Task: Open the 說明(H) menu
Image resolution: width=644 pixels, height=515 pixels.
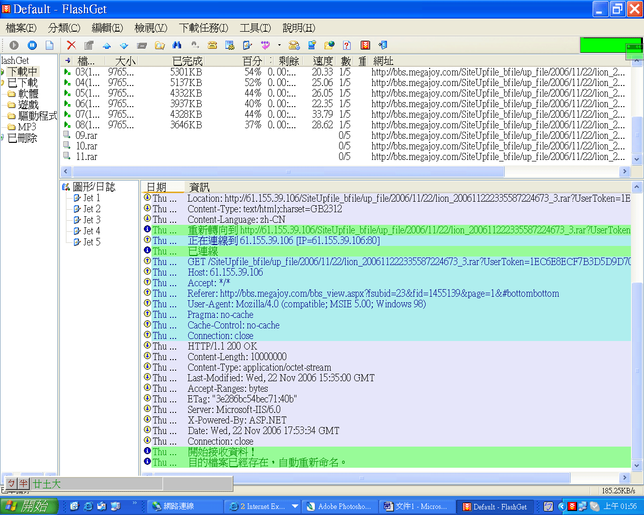Action: click(299, 28)
